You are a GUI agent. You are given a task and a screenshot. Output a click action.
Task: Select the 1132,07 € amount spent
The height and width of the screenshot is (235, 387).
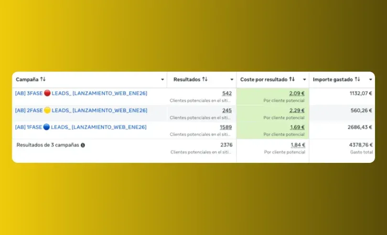click(361, 93)
